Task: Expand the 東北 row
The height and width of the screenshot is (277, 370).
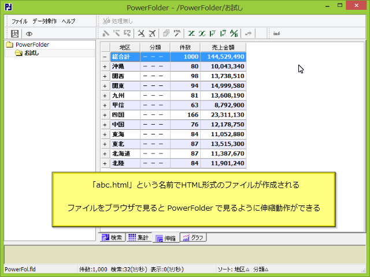Action: 105,144
